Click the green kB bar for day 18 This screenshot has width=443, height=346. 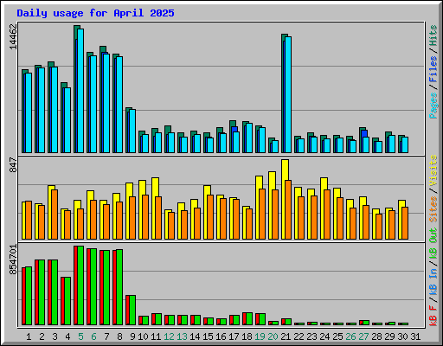[x=249, y=319]
